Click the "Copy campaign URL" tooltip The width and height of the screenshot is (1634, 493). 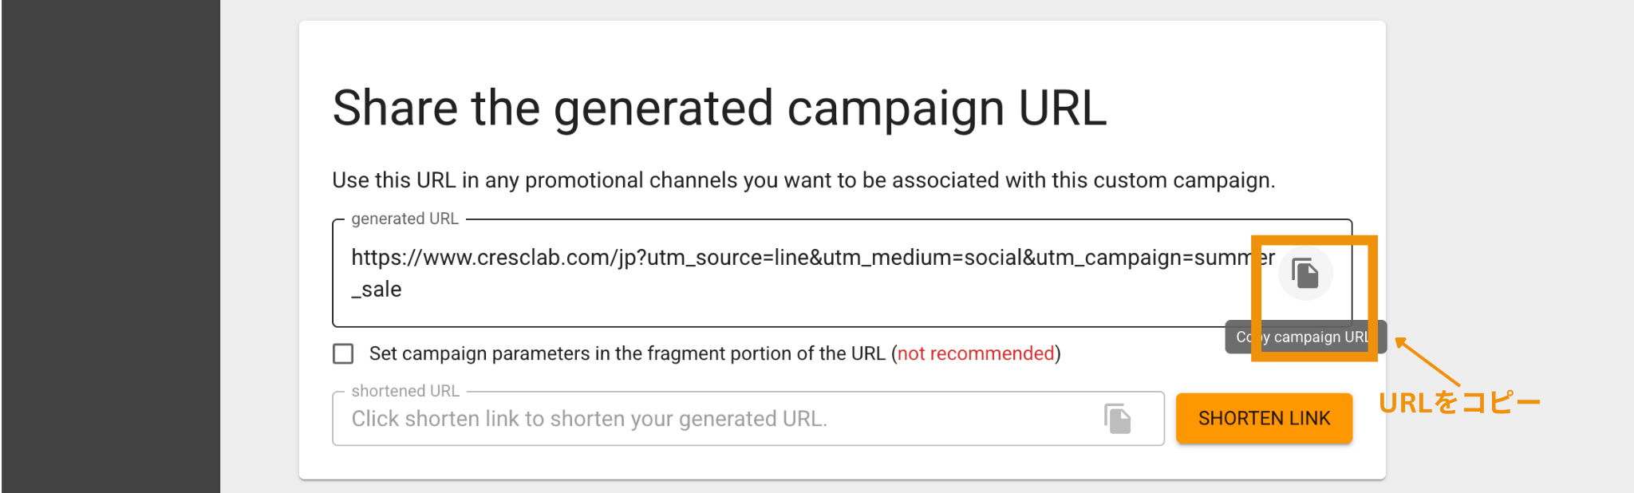pos(1305,337)
